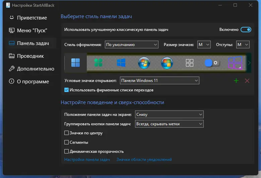
Task: Choose the Vista-style colorful orb icon
Action: (x=167, y=63)
